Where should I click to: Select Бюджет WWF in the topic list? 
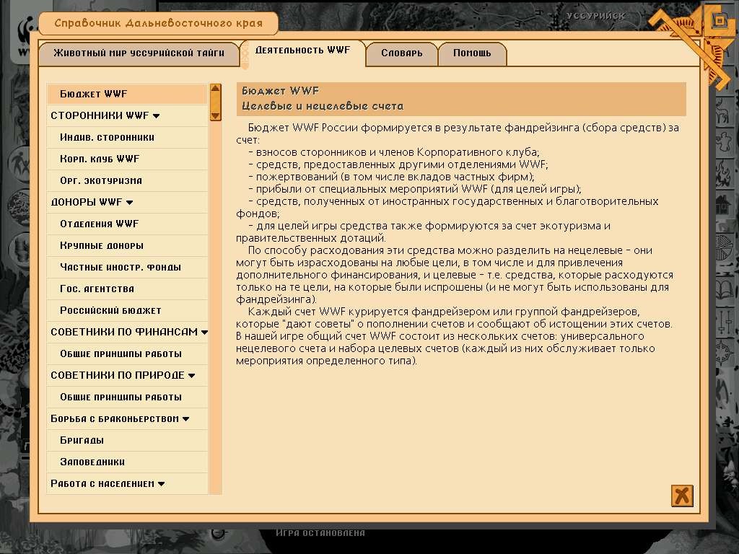pyautogui.click(x=127, y=94)
